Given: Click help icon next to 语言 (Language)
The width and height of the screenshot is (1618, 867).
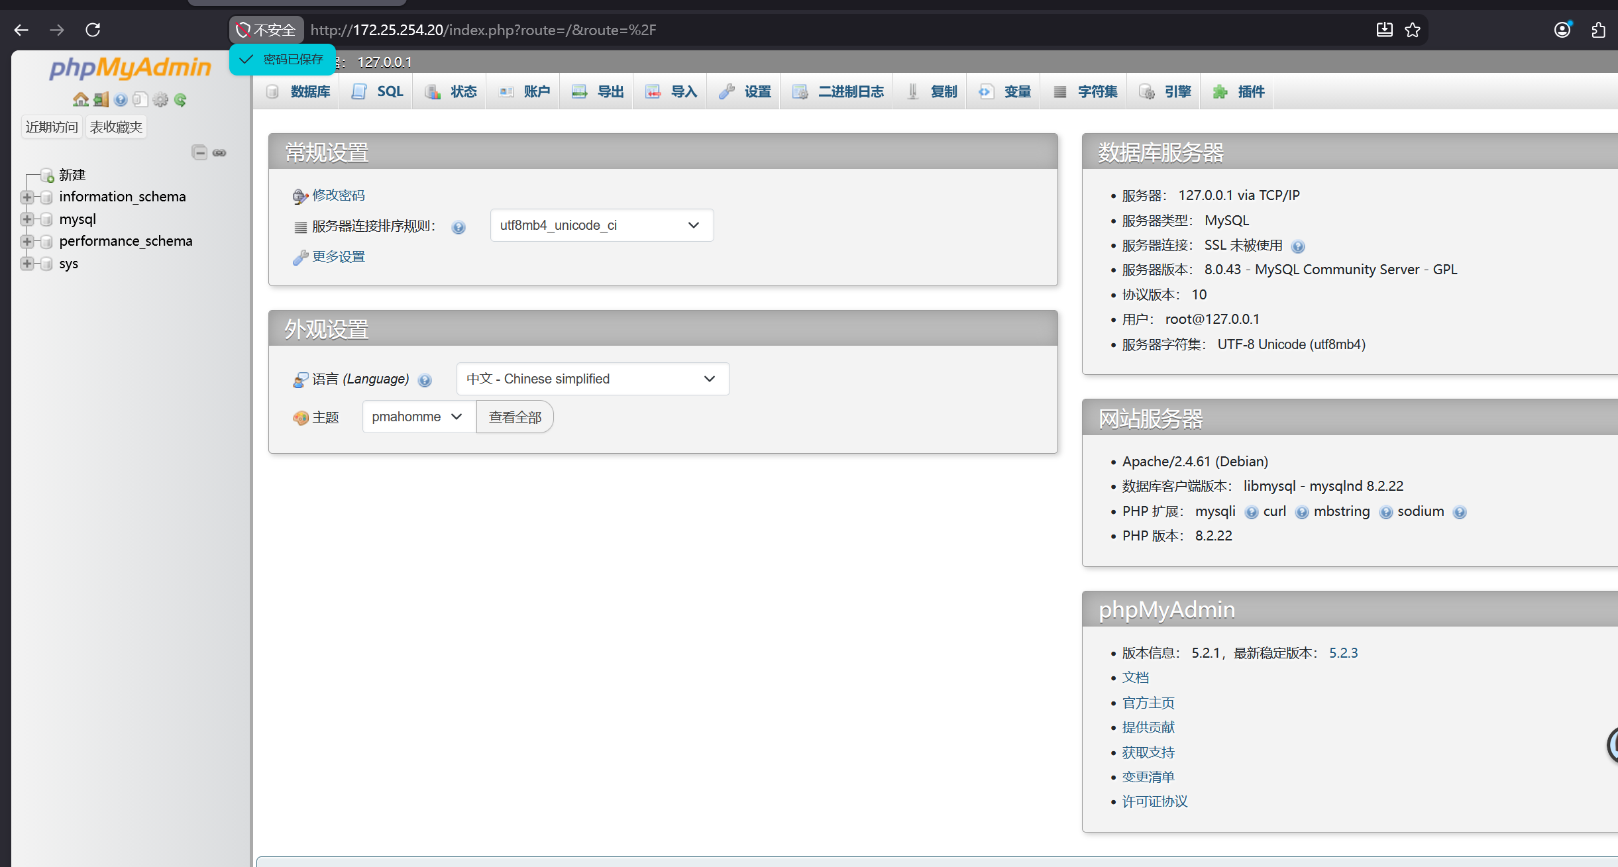Looking at the screenshot, I should point(425,380).
